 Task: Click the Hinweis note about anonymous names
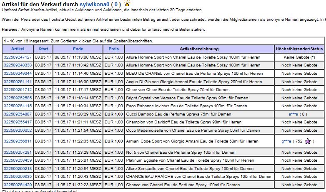click(x=103, y=30)
